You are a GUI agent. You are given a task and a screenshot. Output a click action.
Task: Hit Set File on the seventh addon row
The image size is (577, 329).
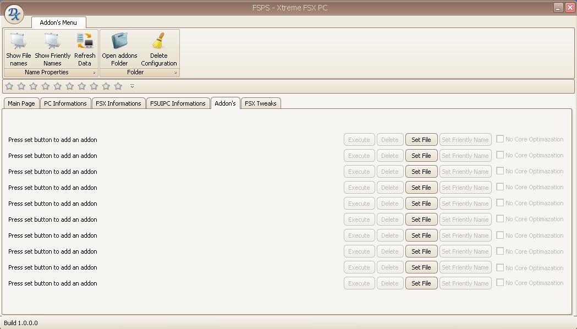click(421, 235)
